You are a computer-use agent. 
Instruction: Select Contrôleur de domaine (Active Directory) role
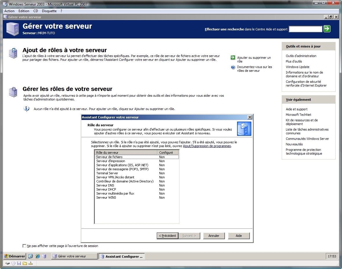click(x=137, y=181)
